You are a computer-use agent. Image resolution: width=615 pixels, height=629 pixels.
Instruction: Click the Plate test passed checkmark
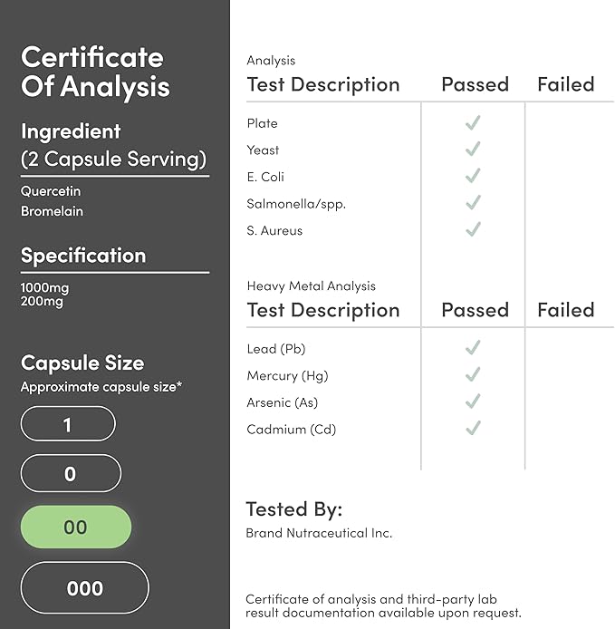pos(472,123)
